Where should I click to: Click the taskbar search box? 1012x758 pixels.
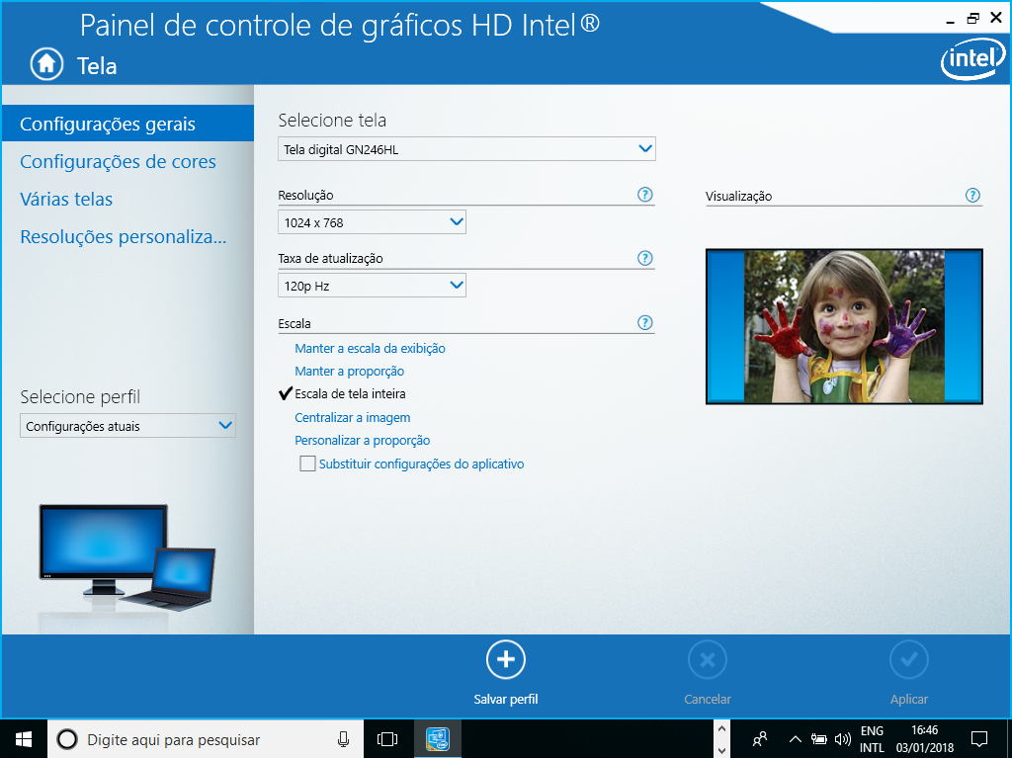(x=206, y=739)
